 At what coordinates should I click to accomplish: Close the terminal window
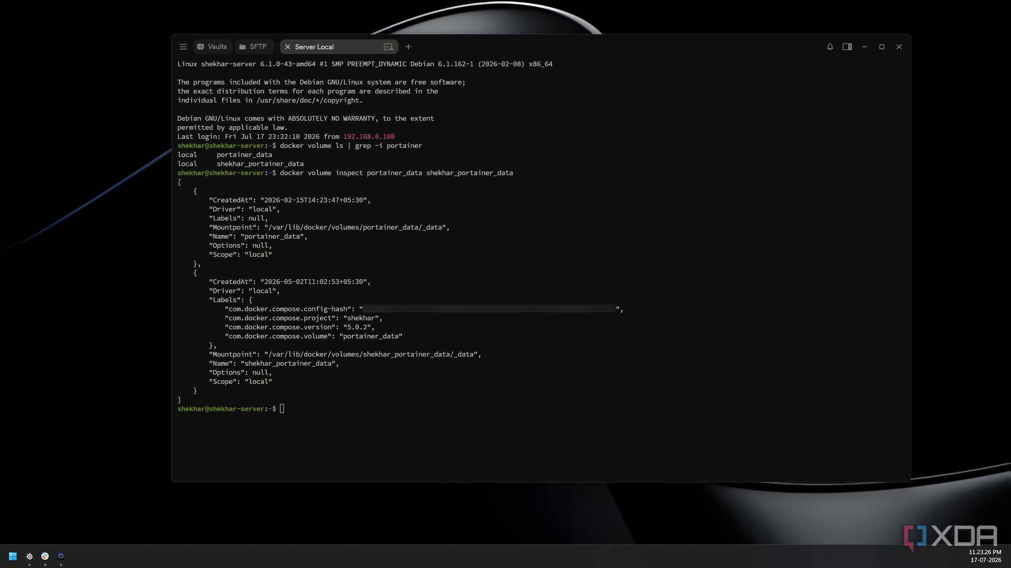pyautogui.click(x=899, y=47)
